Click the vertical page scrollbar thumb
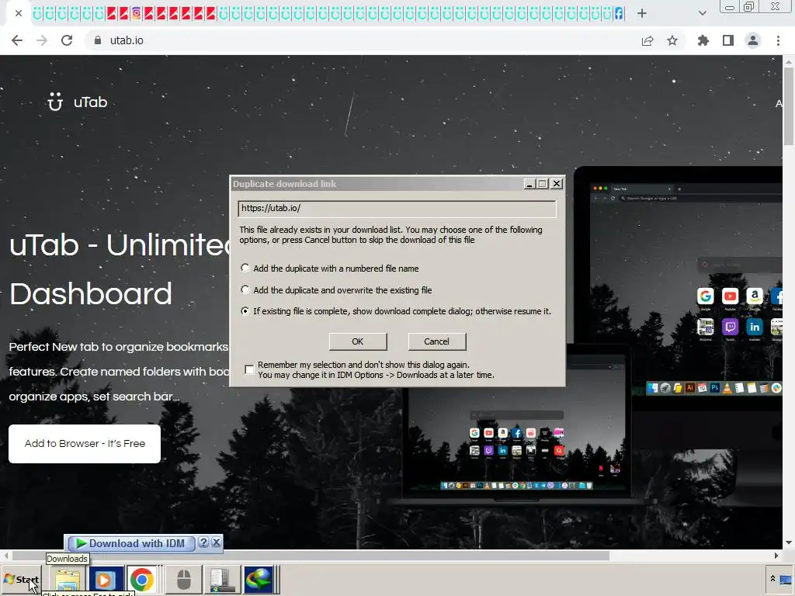The image size is (795, 596). 789,106
